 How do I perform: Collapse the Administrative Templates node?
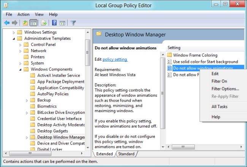click(x=14, y=39)
